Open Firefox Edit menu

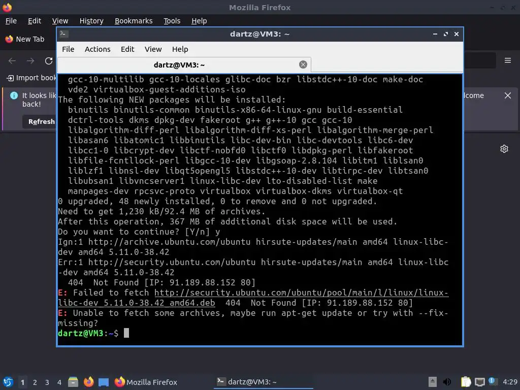tap(35, 21)
